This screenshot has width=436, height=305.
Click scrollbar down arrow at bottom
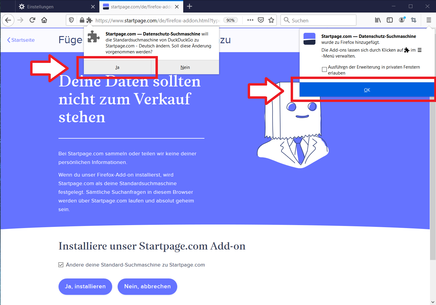pyautogui.click(x=433, y=302)
